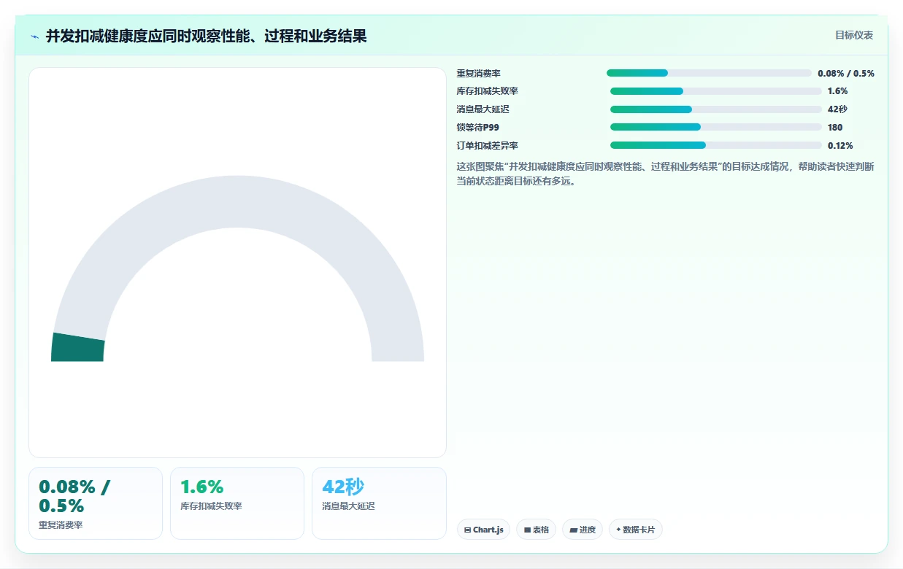Screen dimensions: 903x569
Task: Click the 目标仪表 label in header
Action: tap(854, 35)
